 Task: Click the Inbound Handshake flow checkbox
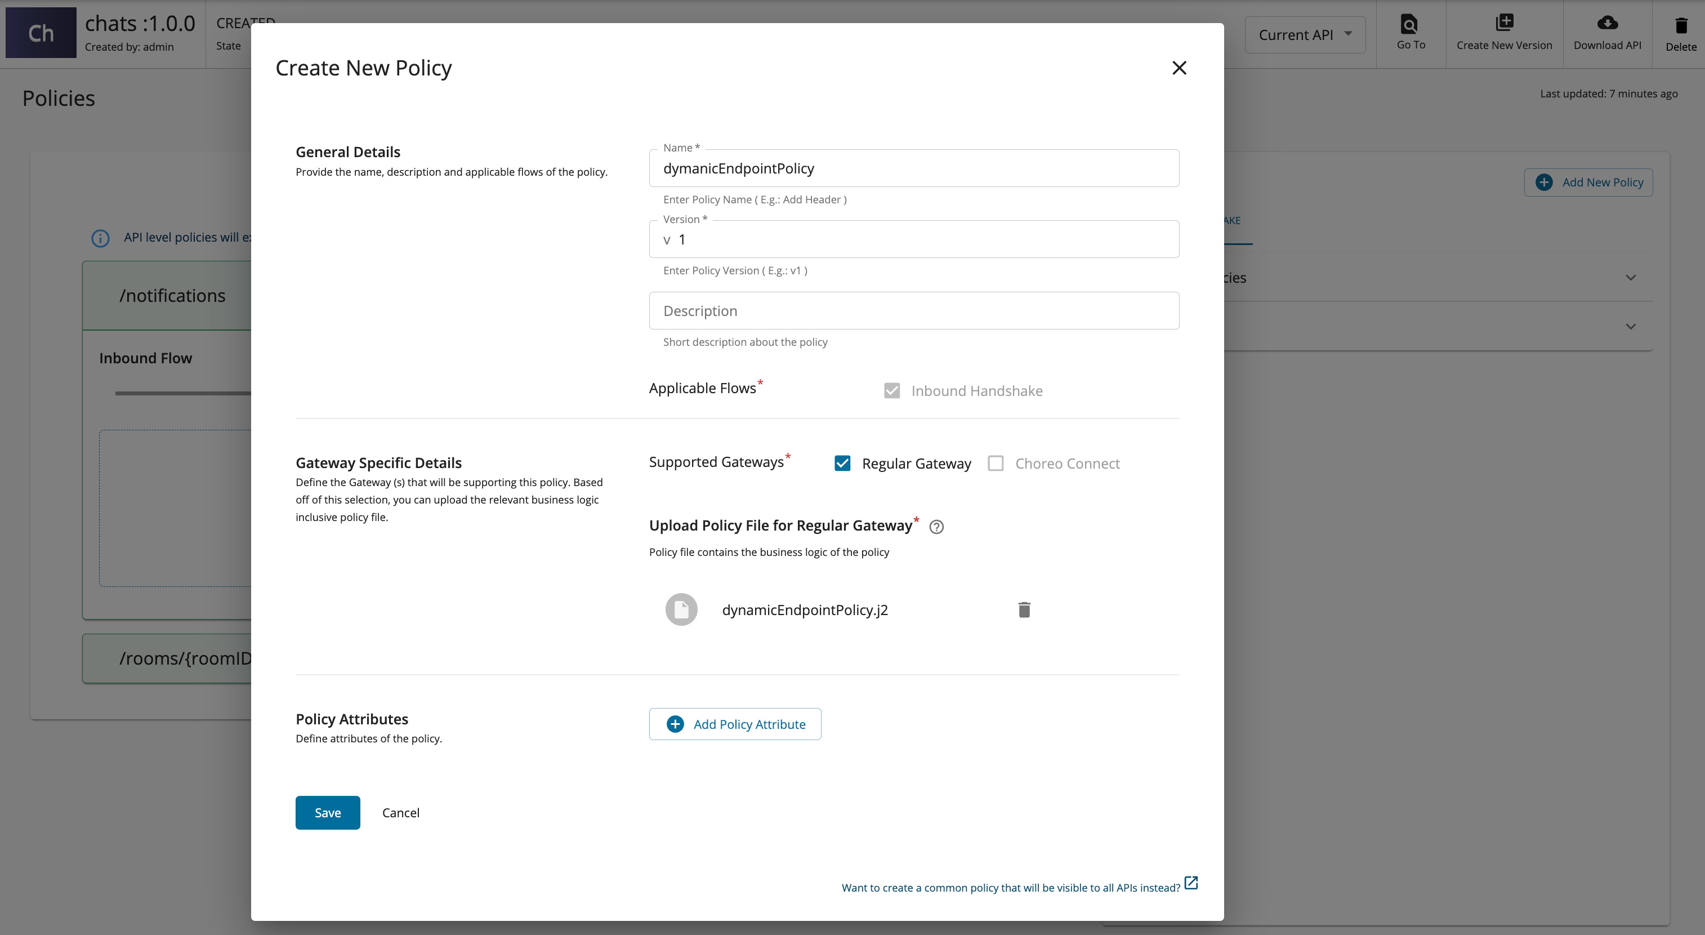point(891,390)
